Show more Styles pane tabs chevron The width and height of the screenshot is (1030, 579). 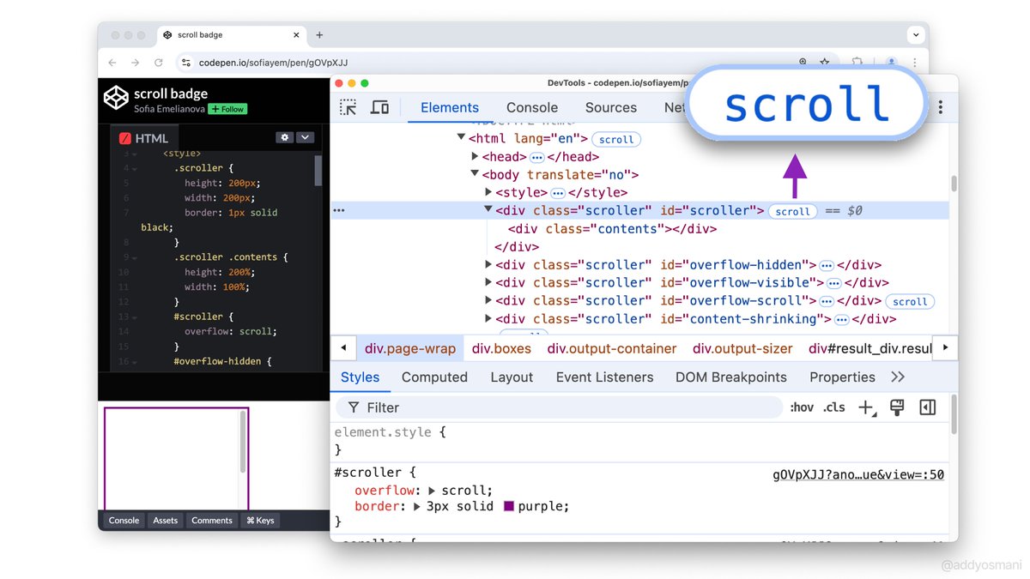point(898,377)
